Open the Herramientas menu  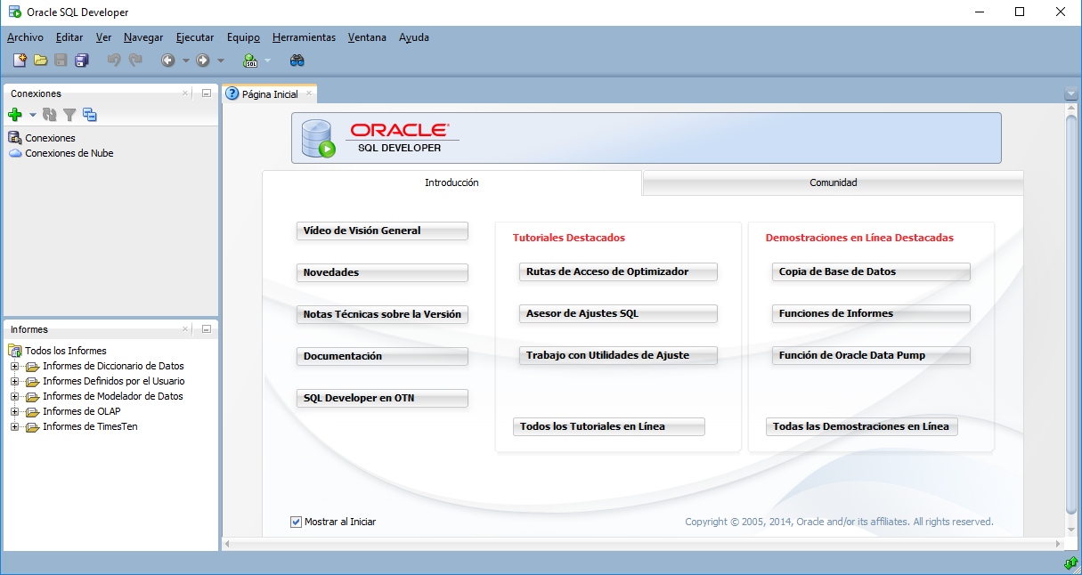[304, 37]
